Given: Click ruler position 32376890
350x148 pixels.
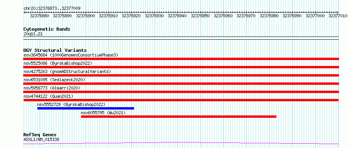Looking at the screenshot, I should coord(63,16).
